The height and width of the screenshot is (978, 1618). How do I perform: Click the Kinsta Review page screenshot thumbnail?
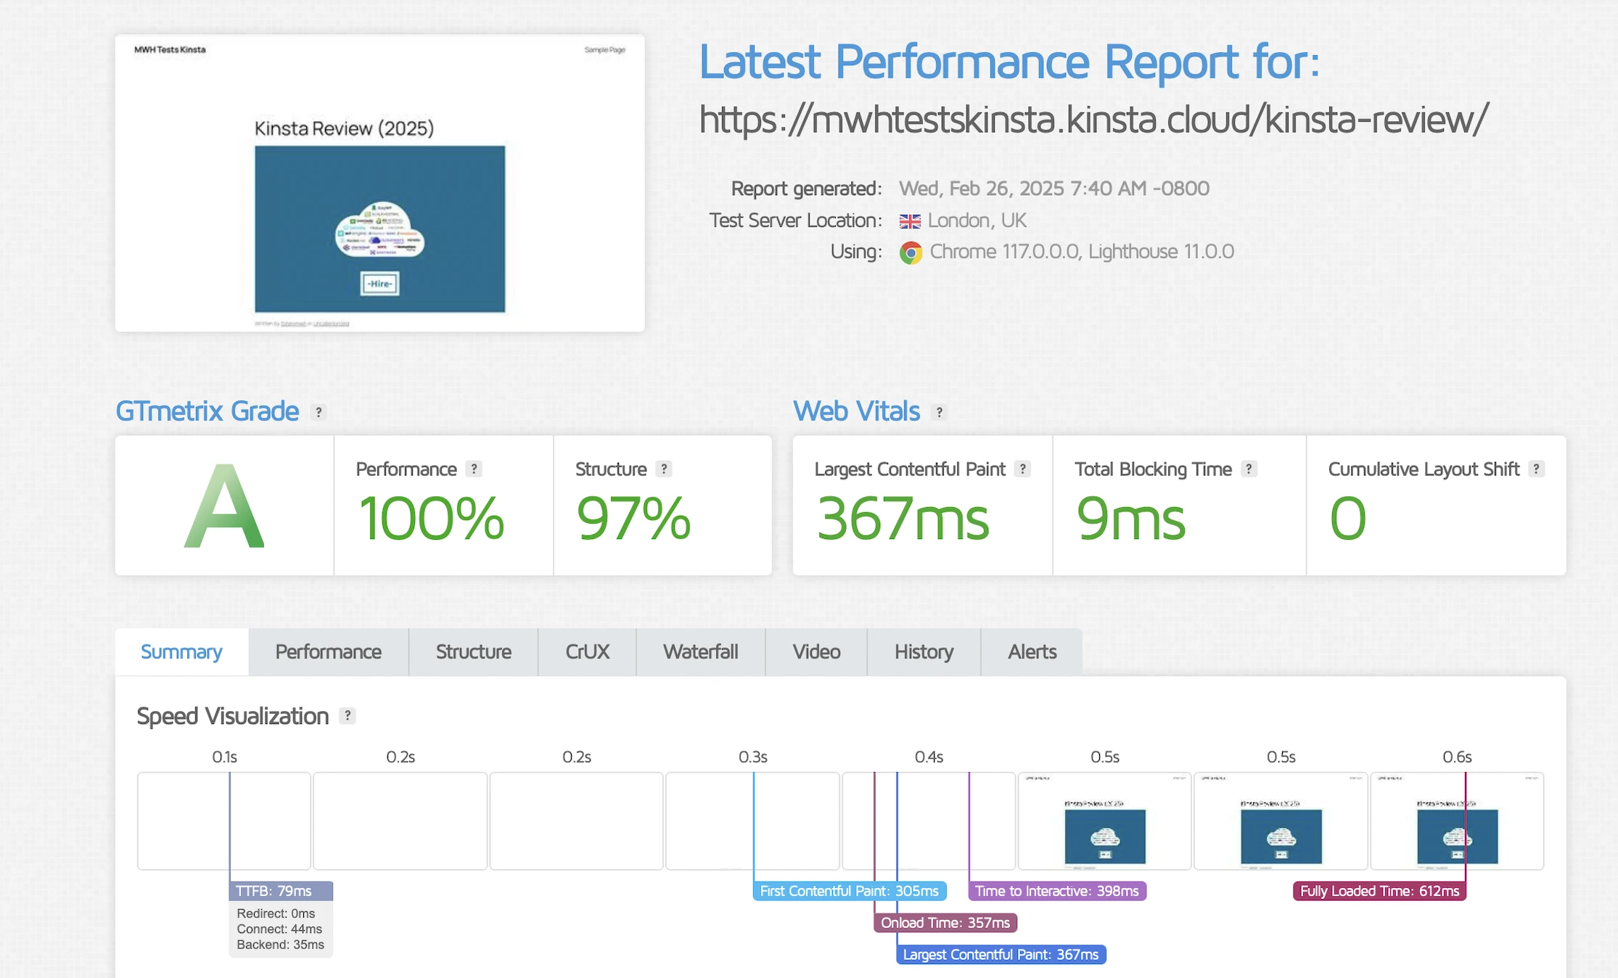tap(379, 184)
